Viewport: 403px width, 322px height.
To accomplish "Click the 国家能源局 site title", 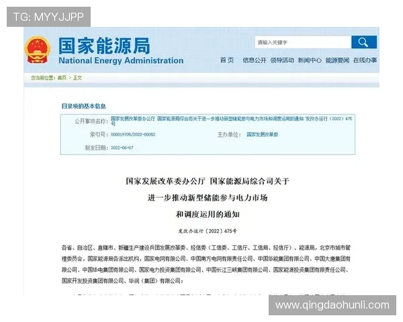I will tap(104, 46).
